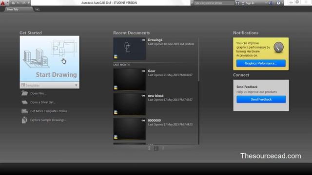Select the Gear document title
The height and width of the screenshot is (175, 312).
[152, 71]
